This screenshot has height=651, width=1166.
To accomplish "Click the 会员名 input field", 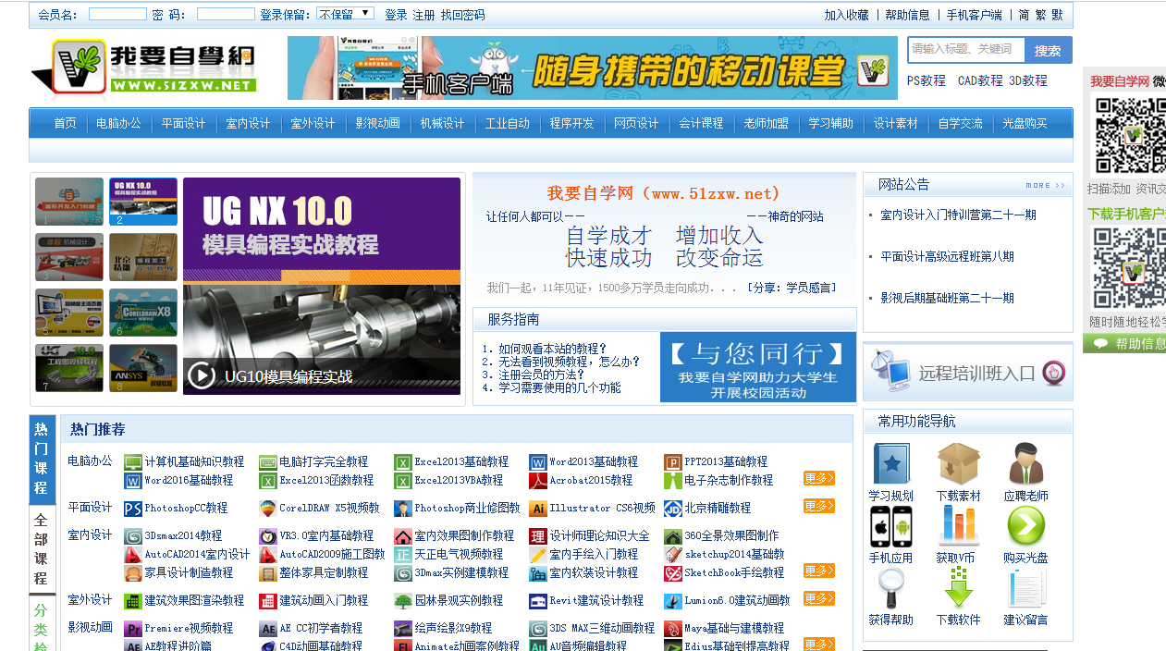I will pos(117,14).
